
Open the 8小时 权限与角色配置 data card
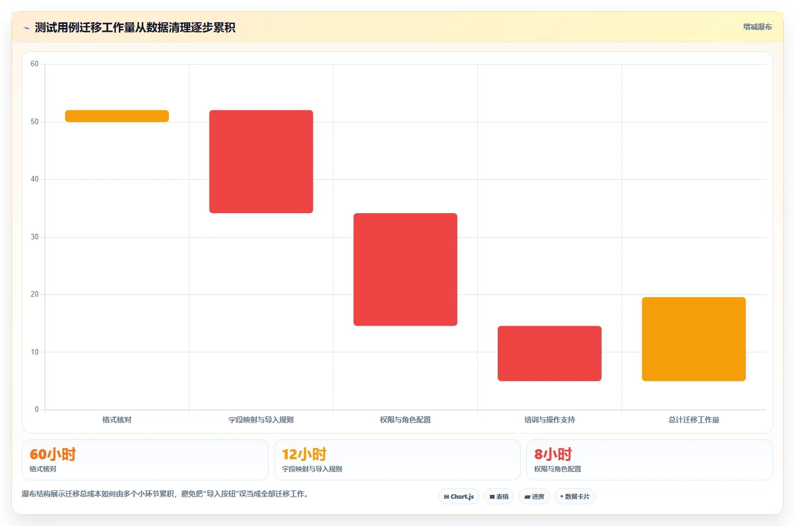[649, 460]
